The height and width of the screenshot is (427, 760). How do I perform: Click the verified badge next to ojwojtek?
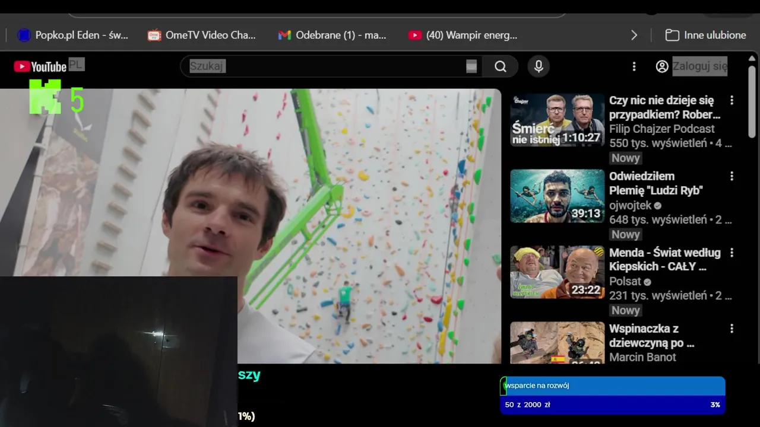[x=657, y=206]
